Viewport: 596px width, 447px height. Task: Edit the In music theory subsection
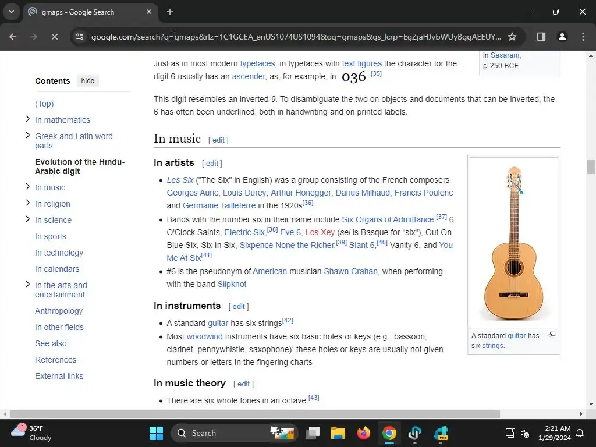244,384
